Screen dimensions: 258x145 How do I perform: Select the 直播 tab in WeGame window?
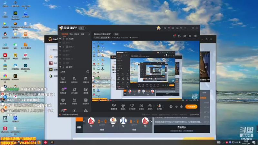[79, 127]
